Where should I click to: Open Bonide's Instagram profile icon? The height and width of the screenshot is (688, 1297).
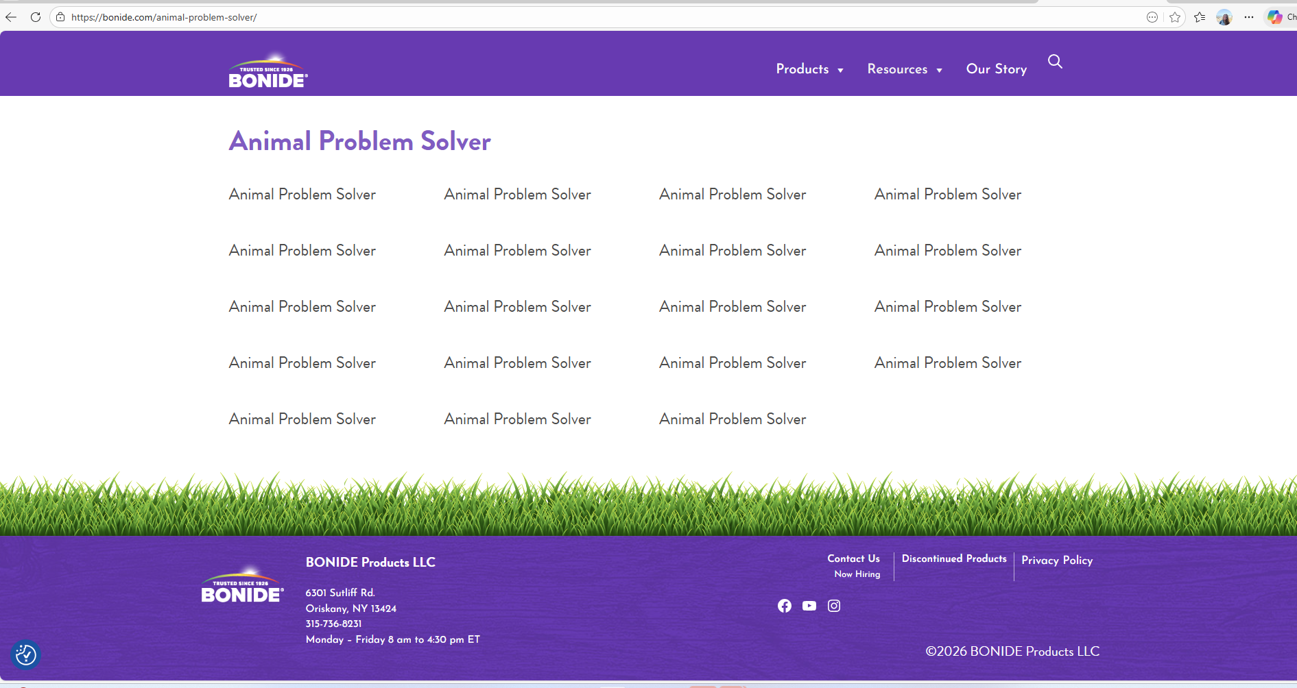click(834, 606)
